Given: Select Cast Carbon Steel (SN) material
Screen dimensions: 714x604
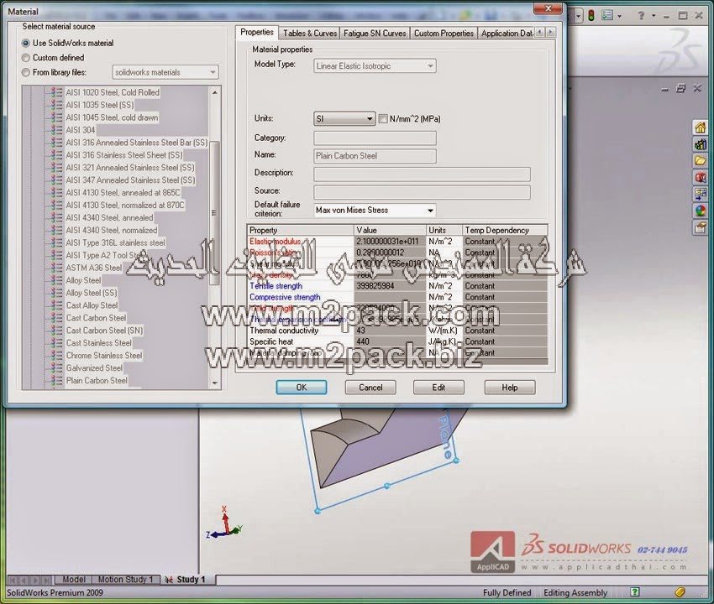Looking at the screenshot, I should (x=104, y=331).
